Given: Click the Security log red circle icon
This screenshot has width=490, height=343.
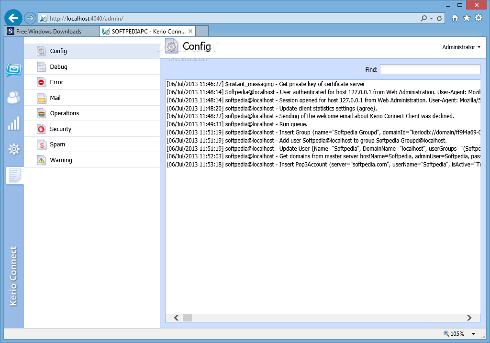Looking at the screenshot, I should 41,129.
